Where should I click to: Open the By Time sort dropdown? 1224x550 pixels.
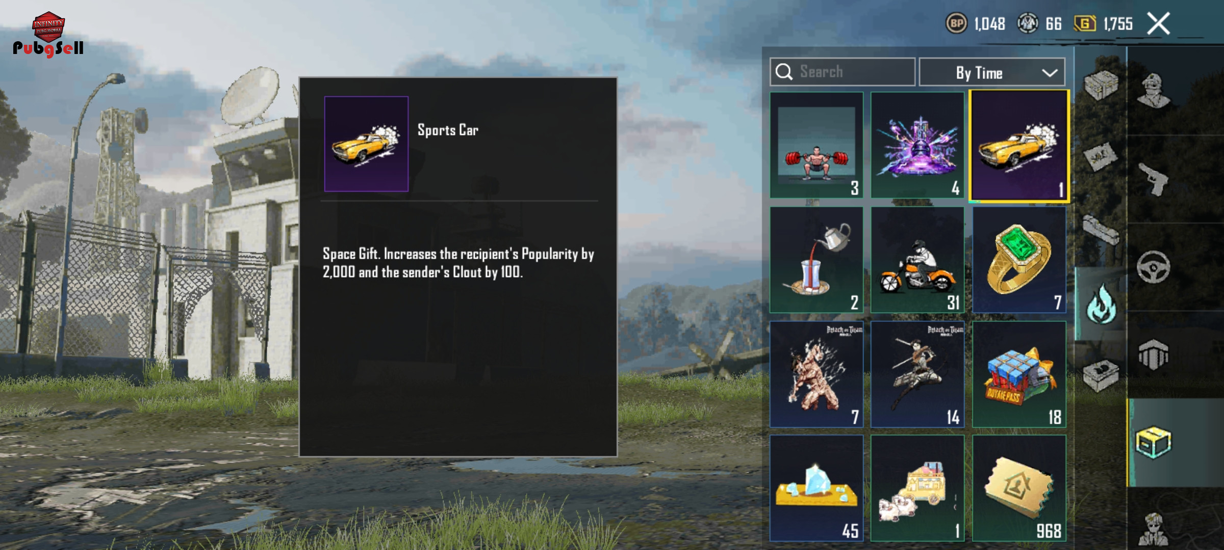tap(992, 72)
